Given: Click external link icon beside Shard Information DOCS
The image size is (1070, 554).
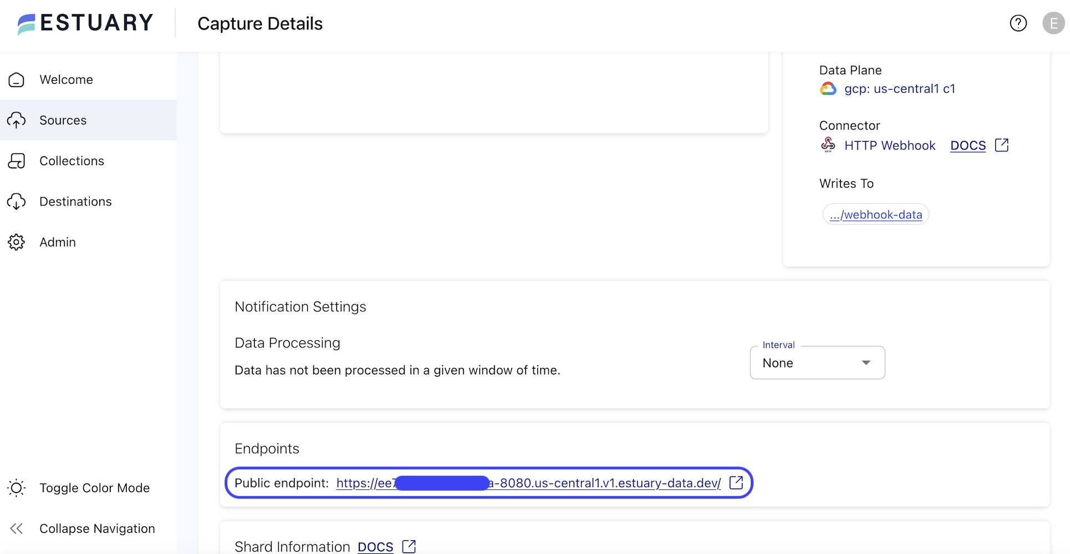Looking at the screenshot, I should click(x=409, y=546).
